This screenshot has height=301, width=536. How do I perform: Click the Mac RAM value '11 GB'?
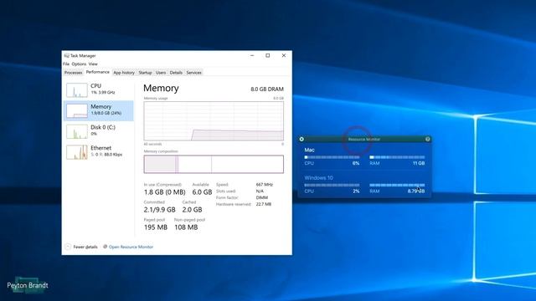tap(419, 163)
